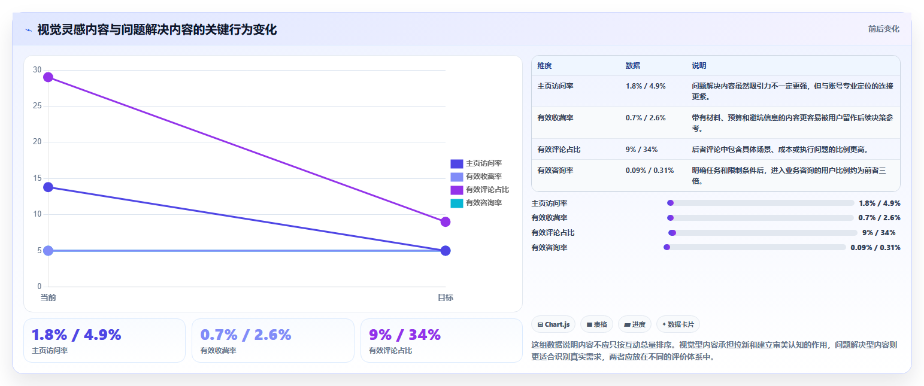Click the 主页访问率 label in the progress list
Viewport: 924px width, 386px height.
click(549, 203)
